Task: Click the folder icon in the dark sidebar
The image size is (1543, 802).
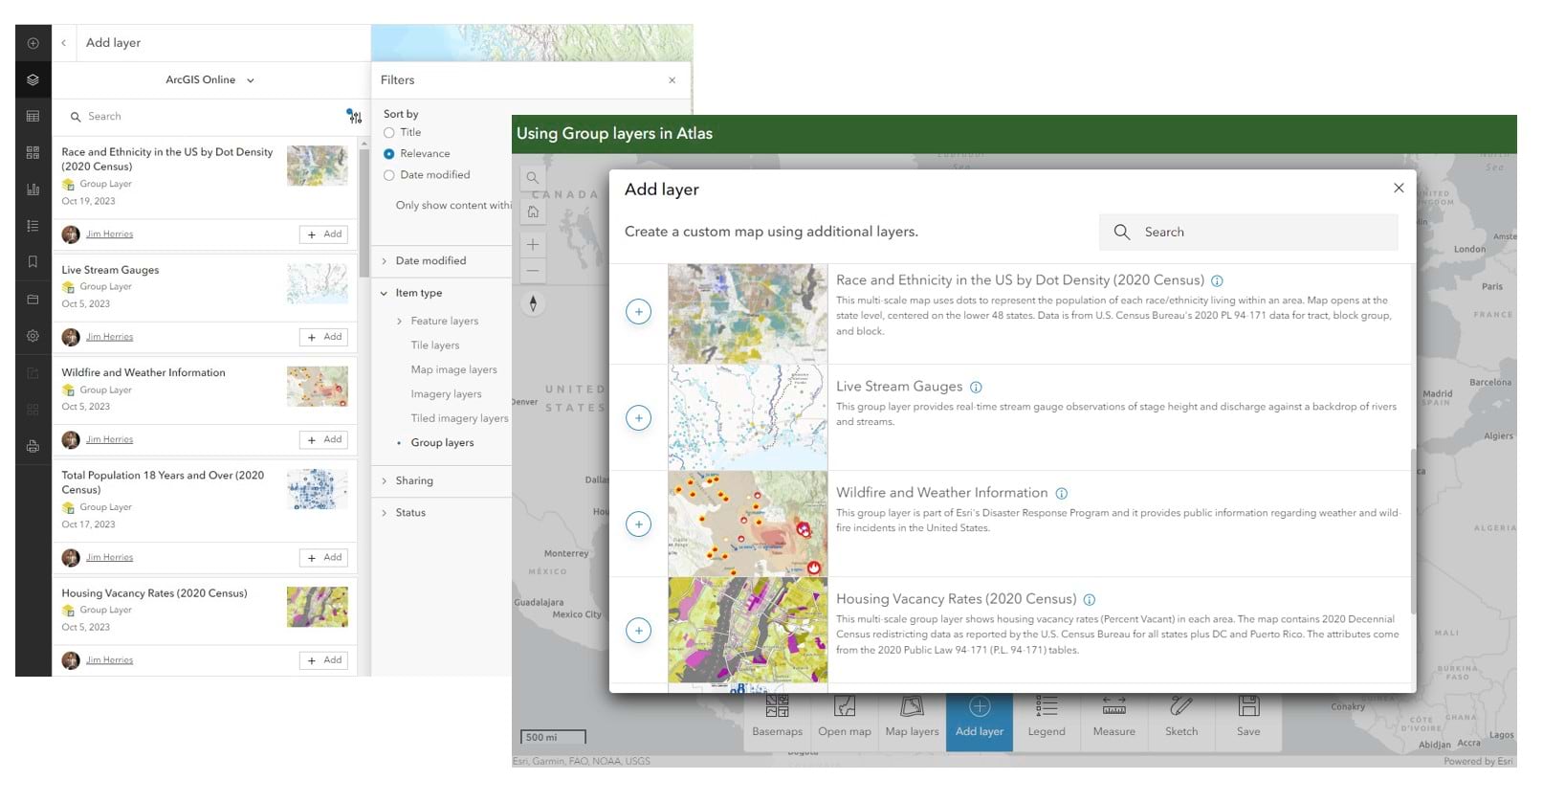Action: [x=33, y=300]
